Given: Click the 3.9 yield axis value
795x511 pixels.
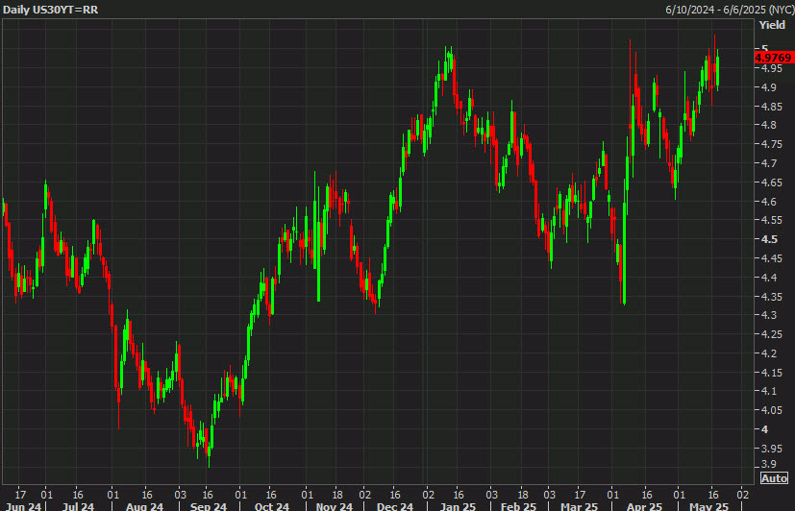Looking at the screenshot, I should (x=769, y=466).
